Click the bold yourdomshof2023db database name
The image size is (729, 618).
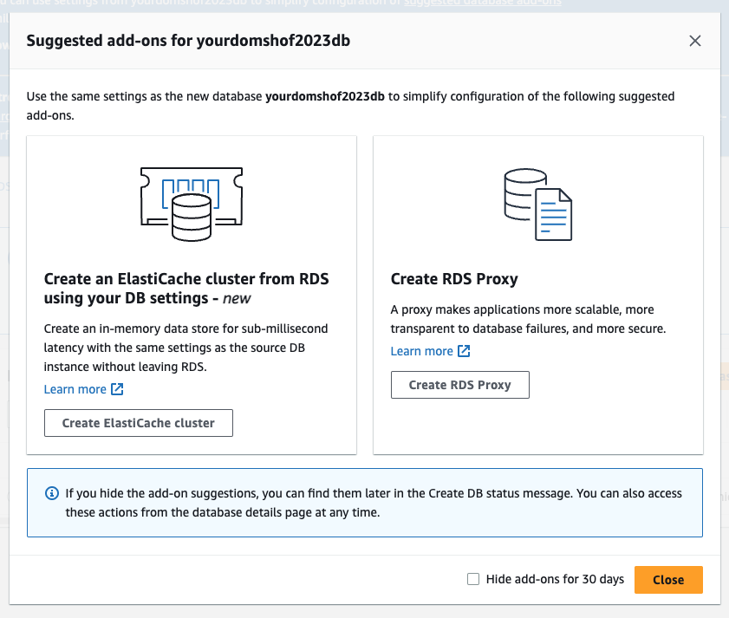tap(325, 97)
